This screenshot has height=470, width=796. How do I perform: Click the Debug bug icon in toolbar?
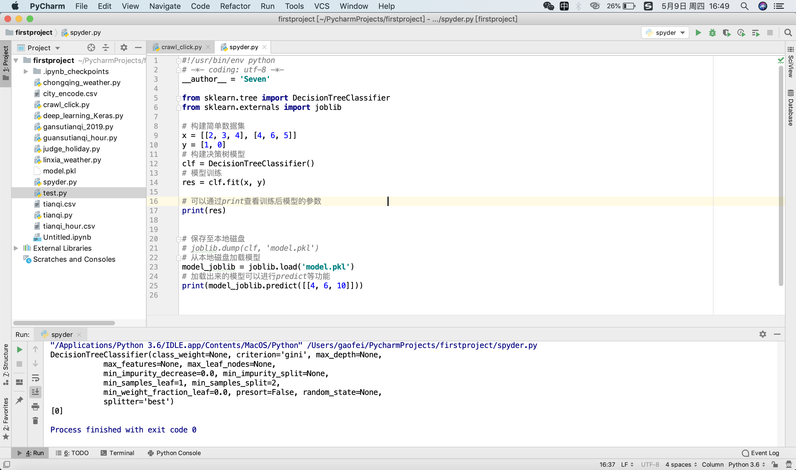click(712, 33)
